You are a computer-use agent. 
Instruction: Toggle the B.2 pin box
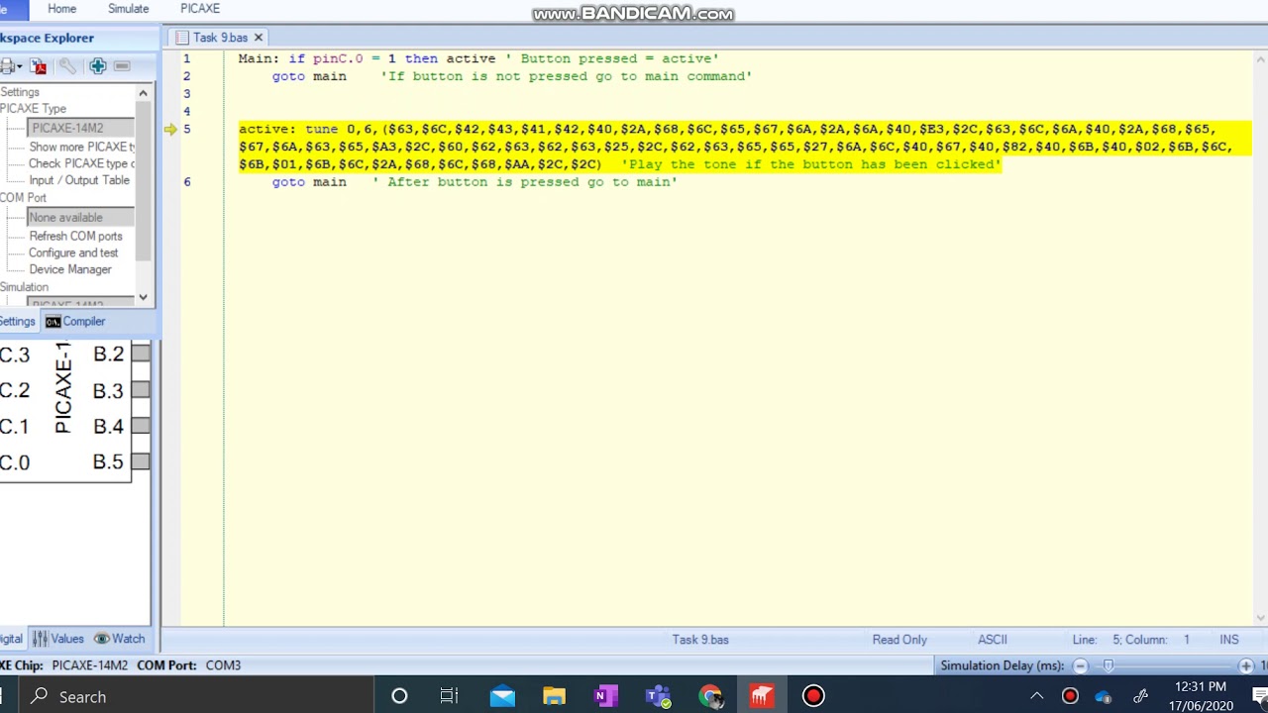[141, 354]
